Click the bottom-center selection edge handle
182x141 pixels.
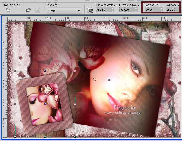pos(45,137)
